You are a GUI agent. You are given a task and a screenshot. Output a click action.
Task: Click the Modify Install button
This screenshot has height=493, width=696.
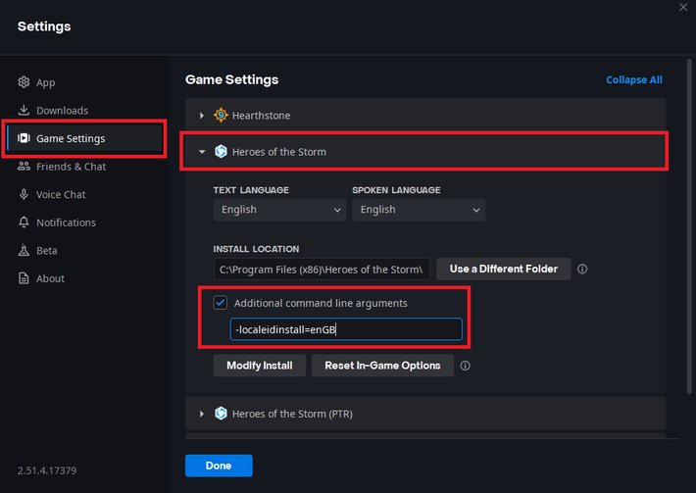click(x=259, y=366)
